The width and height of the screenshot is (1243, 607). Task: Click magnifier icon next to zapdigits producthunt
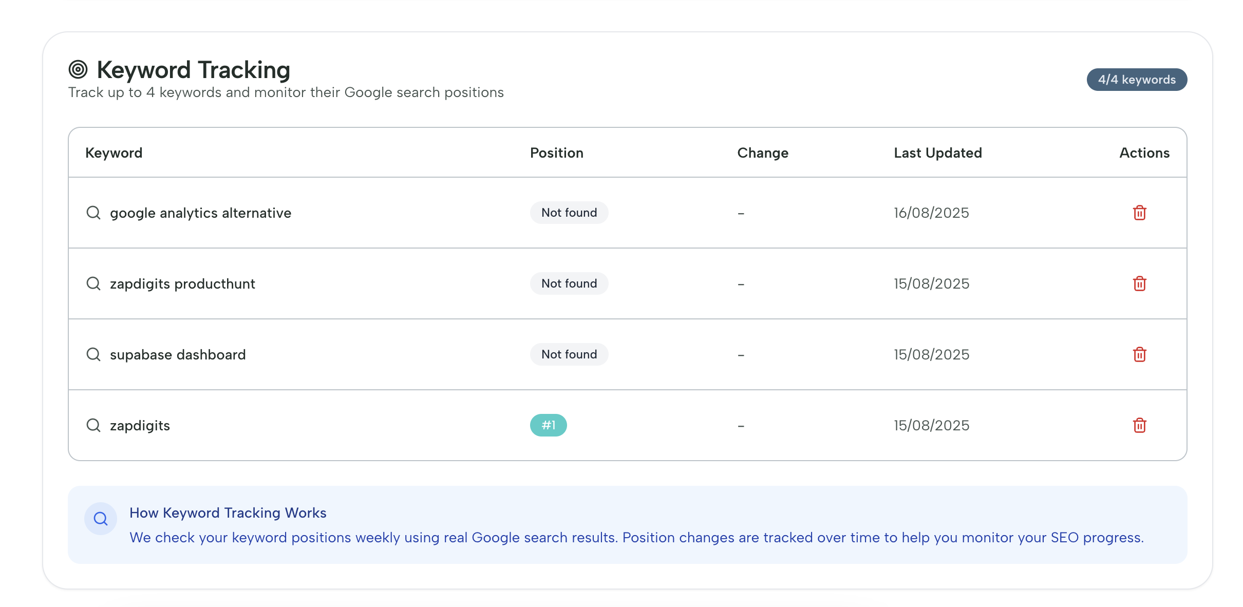point(93,283)
